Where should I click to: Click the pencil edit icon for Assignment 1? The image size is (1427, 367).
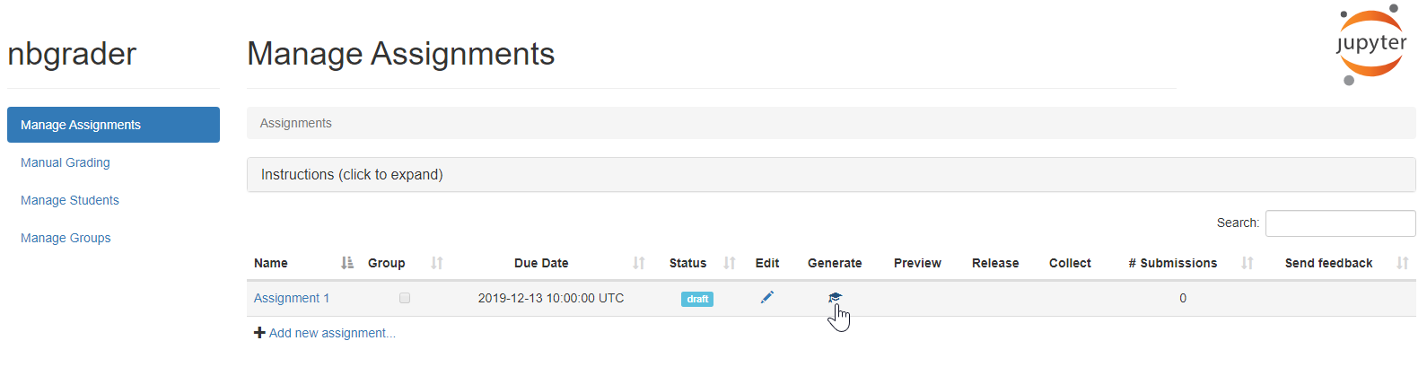(767, 297)
